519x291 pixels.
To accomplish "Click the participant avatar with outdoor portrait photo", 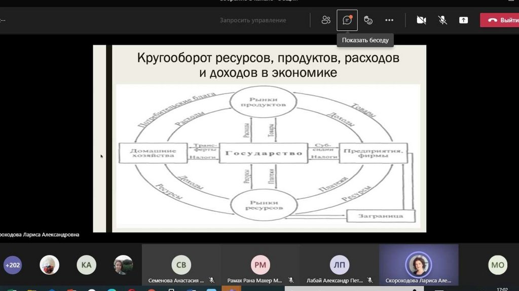I will (x=123, y=265).
